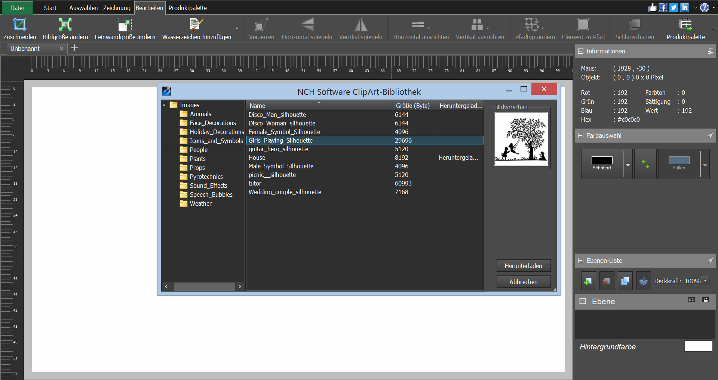Switch to the Start tab

click(50, 8)
